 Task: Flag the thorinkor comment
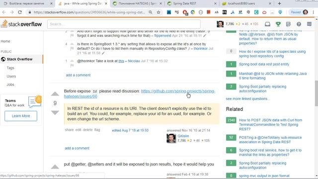72,49
